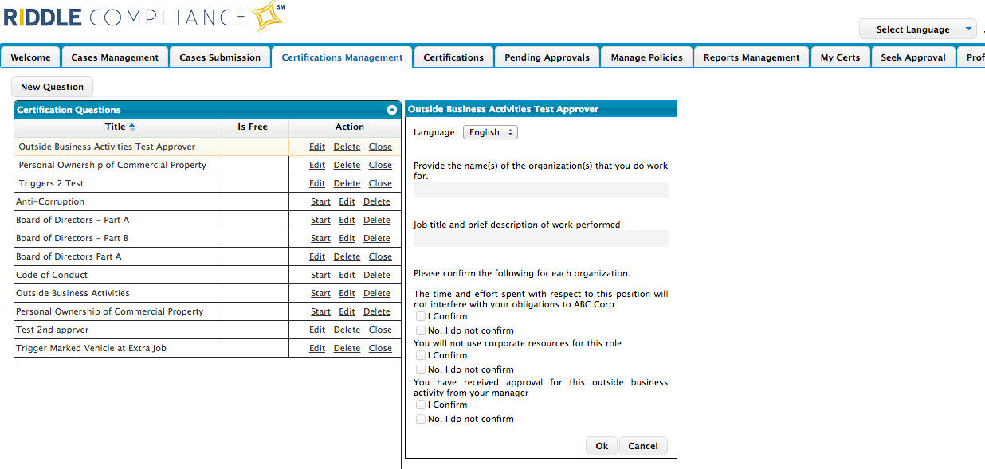Delete the Test 2nd apprver question
This screenshot has height=469, width=985.
(347, 330)
